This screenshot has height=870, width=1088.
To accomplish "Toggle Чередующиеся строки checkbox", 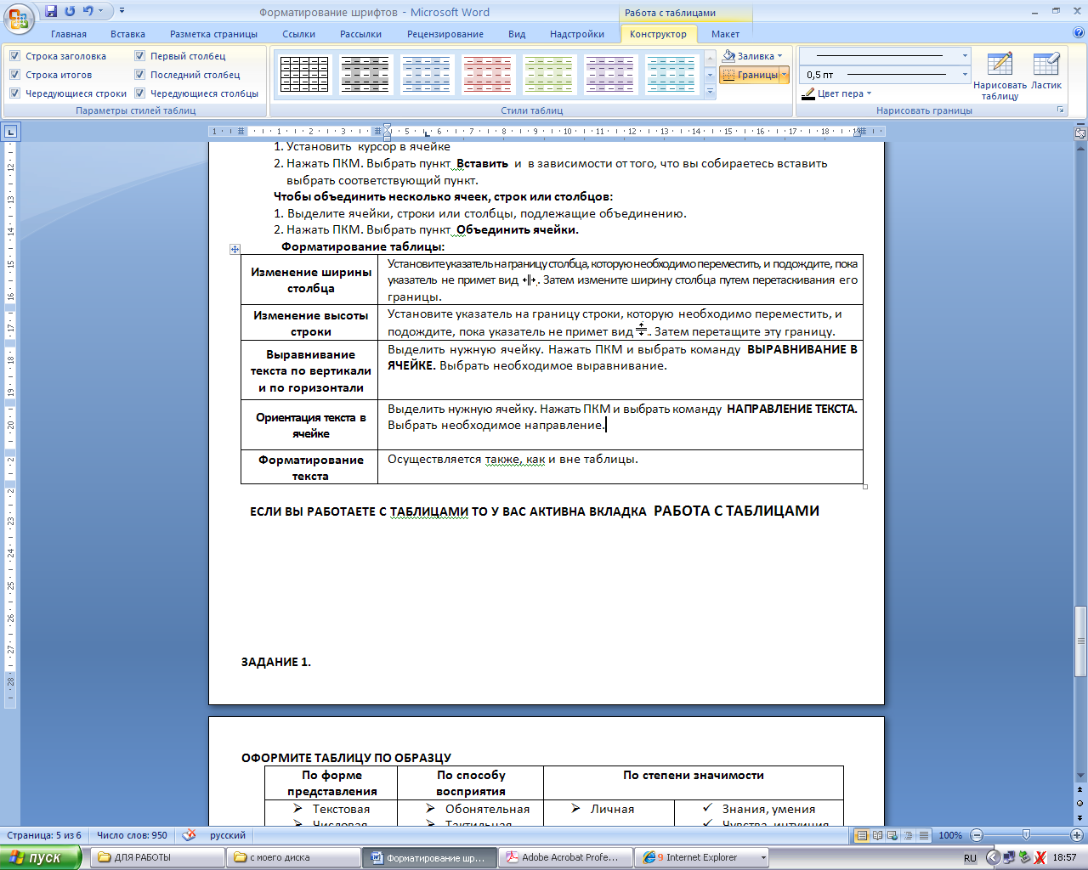I will (14, 93).
